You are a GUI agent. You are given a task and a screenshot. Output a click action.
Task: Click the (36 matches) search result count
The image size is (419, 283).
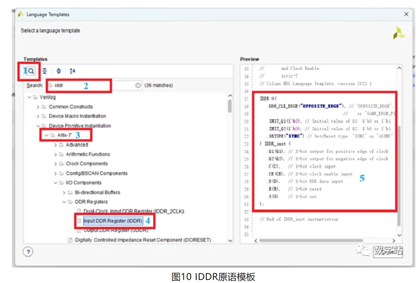click(x=158, y=85)
